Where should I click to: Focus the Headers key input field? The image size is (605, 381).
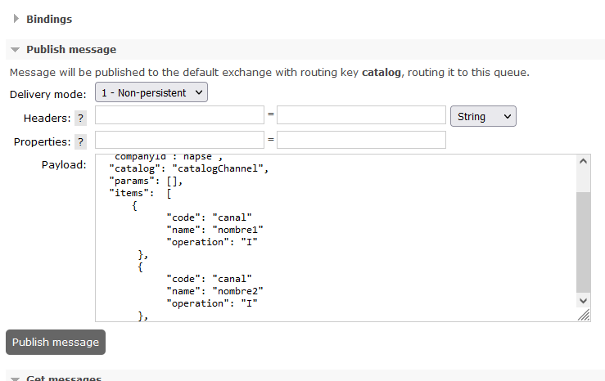click(179, 116)
